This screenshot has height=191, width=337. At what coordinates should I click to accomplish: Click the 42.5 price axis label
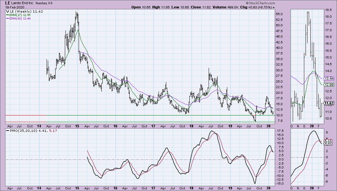279,42
